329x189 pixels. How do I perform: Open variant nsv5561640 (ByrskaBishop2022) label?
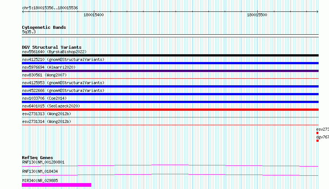click(x=54, y=52)
